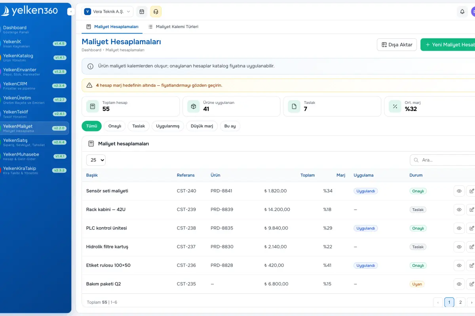This screenshot has height=316, width=475.
Task: Switch to Maliyet Hesaplamaları tab
Action: pyautogui.click(x=112, y=27)
